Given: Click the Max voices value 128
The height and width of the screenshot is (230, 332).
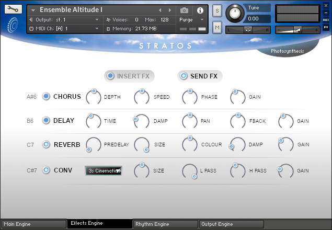Looking at the screenshot, I should (165, 20).
